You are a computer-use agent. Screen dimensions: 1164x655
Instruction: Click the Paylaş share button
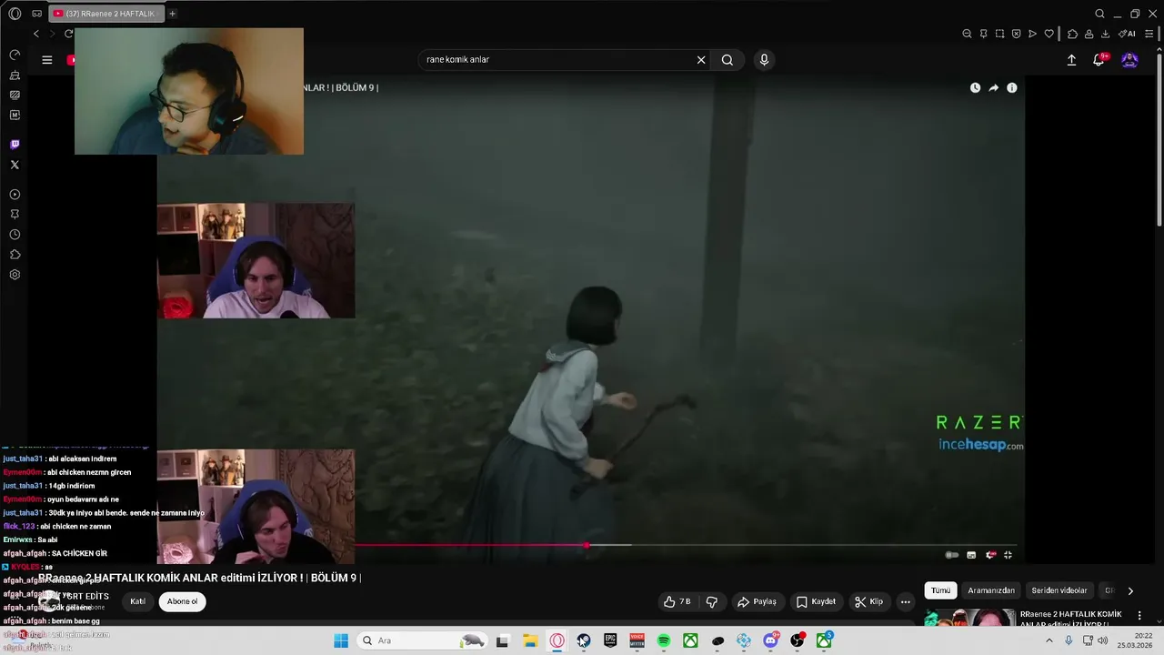pyautogui.click(x=757, y=601)
